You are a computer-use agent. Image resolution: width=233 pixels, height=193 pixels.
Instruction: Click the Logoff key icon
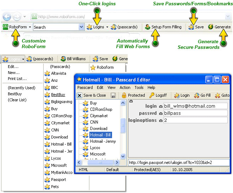coord(152,95)
